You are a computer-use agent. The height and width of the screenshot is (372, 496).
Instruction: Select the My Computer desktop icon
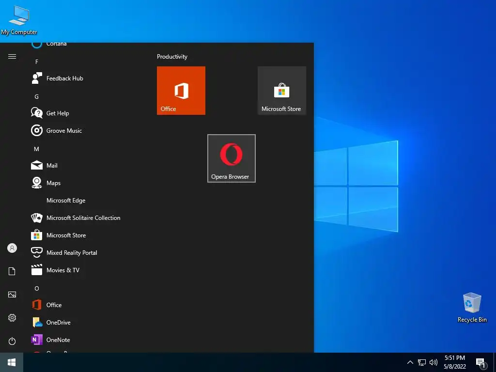coord(19,20)
